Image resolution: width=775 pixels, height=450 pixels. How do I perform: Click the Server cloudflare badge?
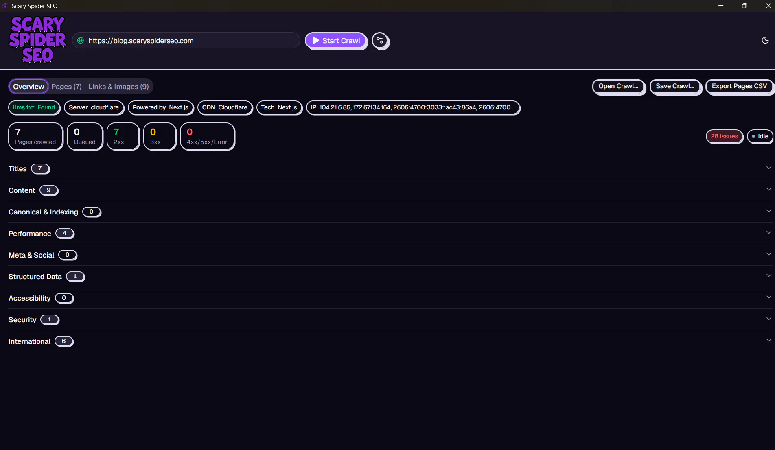click(x=94, y=107)
